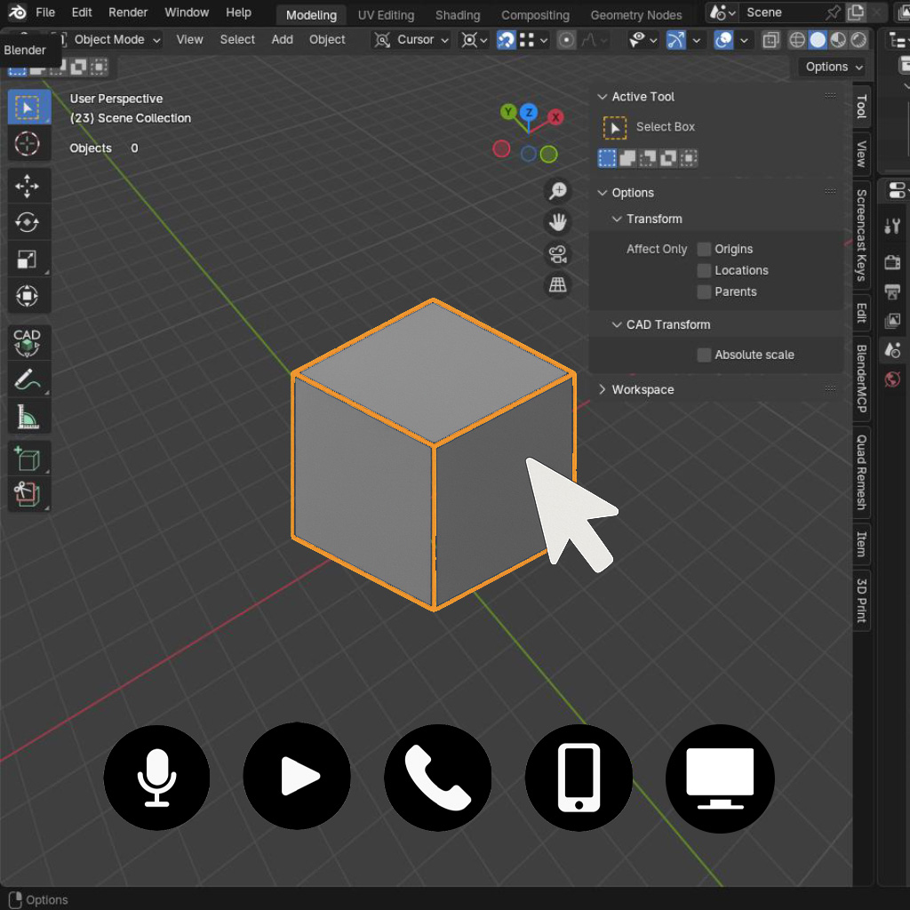Select the Move tool in left toolbar
The image size is (910, 910).
pos(28,187)
